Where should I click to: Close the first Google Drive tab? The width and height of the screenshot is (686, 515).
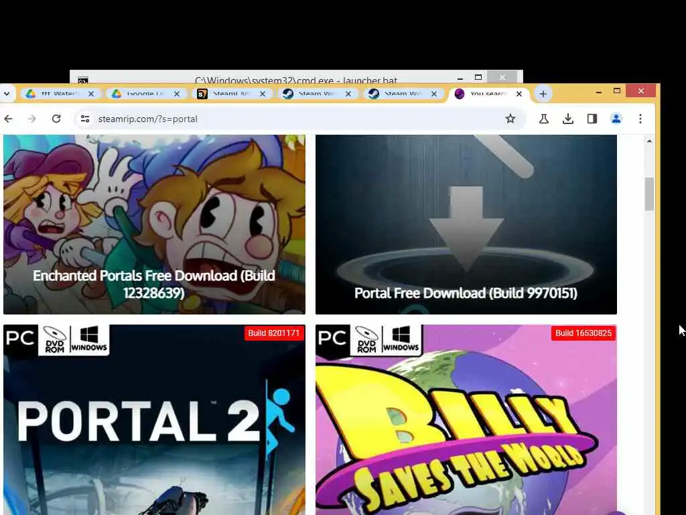[x=91, y=94]
